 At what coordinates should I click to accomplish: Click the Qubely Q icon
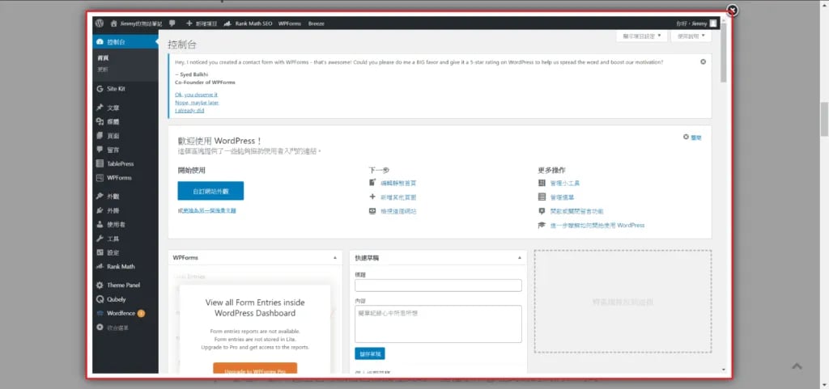click(x=100, y=299)
